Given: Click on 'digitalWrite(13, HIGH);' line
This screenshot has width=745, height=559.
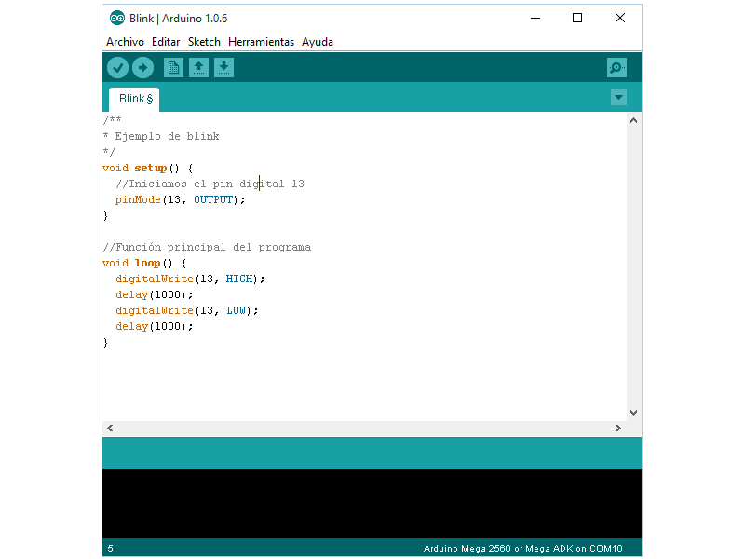Looking at the screenshot, I should click(x=190, y=279).
